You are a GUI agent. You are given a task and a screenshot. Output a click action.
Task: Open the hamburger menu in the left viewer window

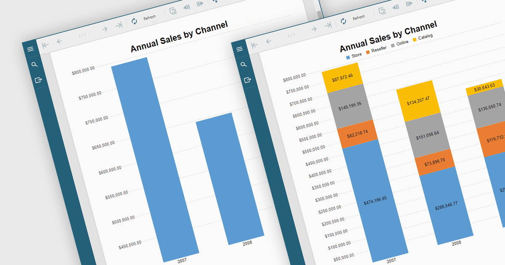30,49
